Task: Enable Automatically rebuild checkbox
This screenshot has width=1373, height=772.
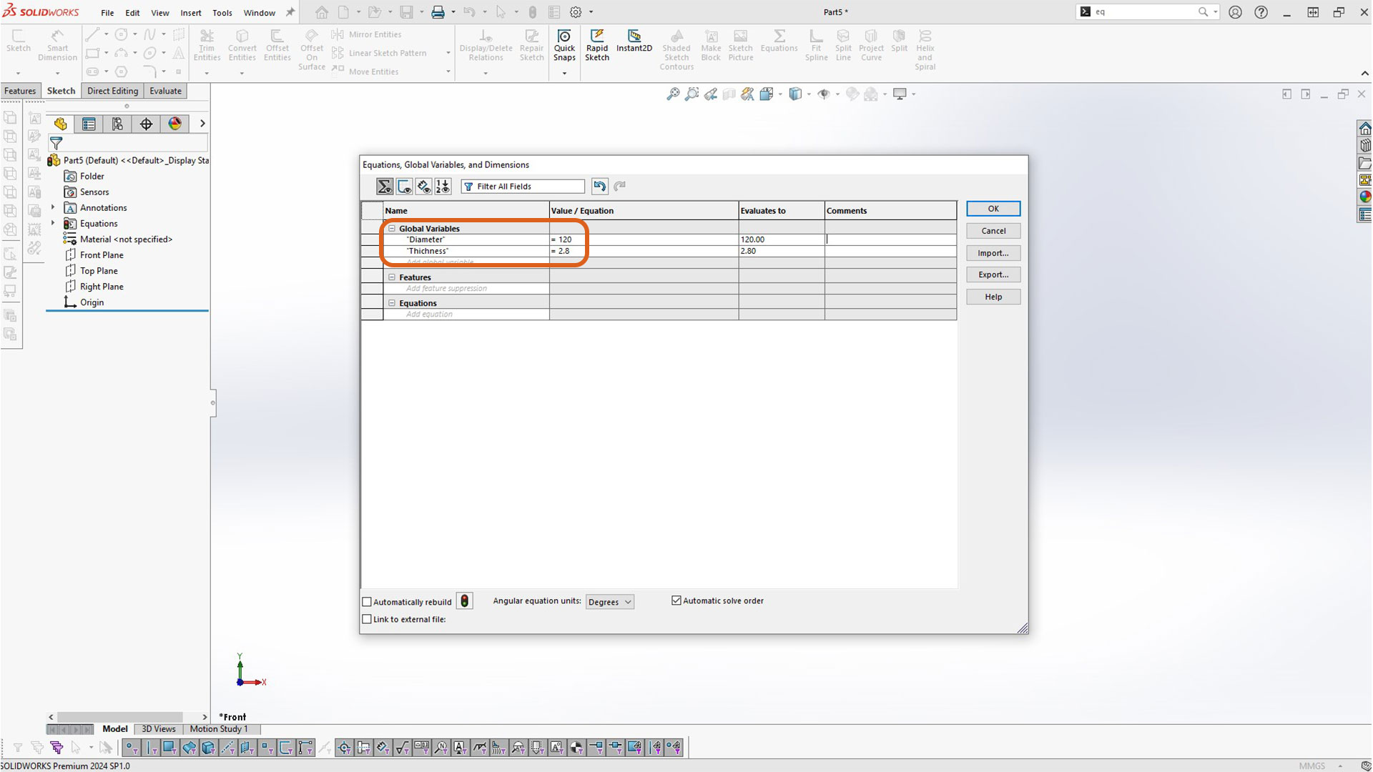Action: [x=367, y=601]
